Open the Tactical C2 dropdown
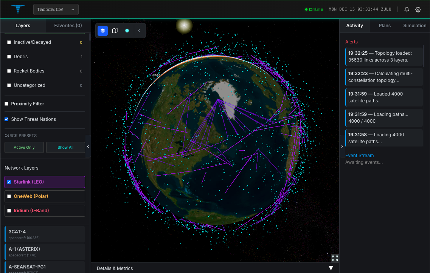Screen dimensions: 430x273 pyautogui.click(x=56, y=9)
